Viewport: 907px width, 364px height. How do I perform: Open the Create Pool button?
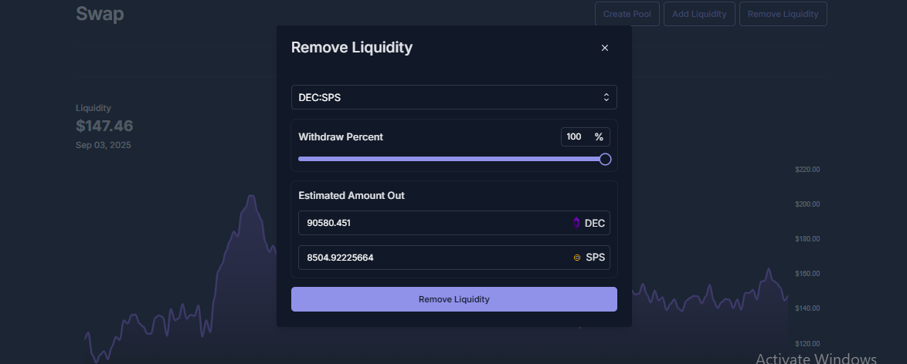tap(627, 14)
